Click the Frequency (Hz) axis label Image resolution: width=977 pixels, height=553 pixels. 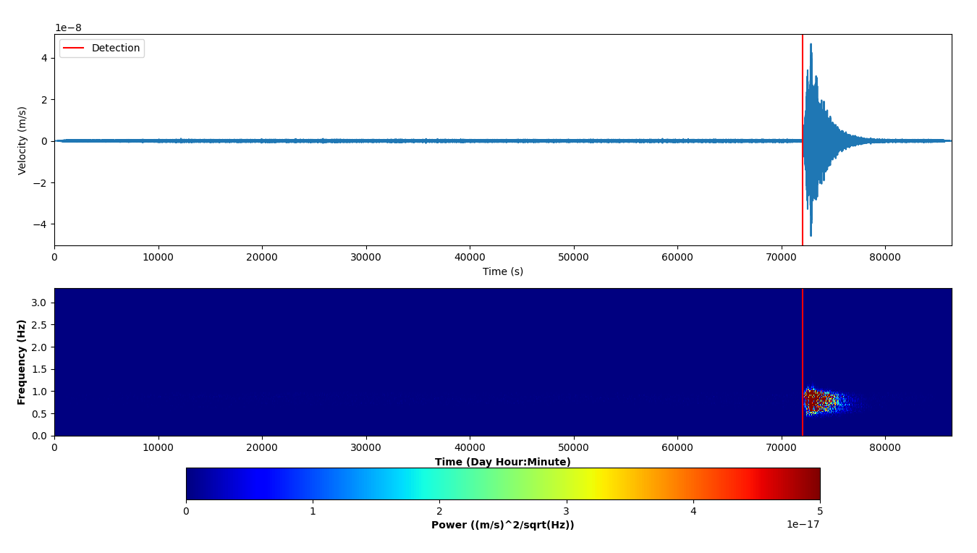point(22,362)
